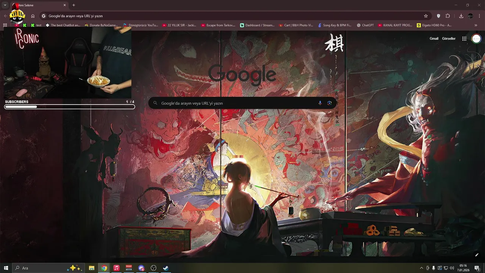The height and width of the screenshot is (273, 485).
Task: Open 'Dashboard / Stream...' bookmark
Action: click(x=257, y=25)
